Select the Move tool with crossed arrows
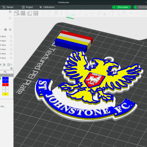The image size is (147, 147). (67, 13)
